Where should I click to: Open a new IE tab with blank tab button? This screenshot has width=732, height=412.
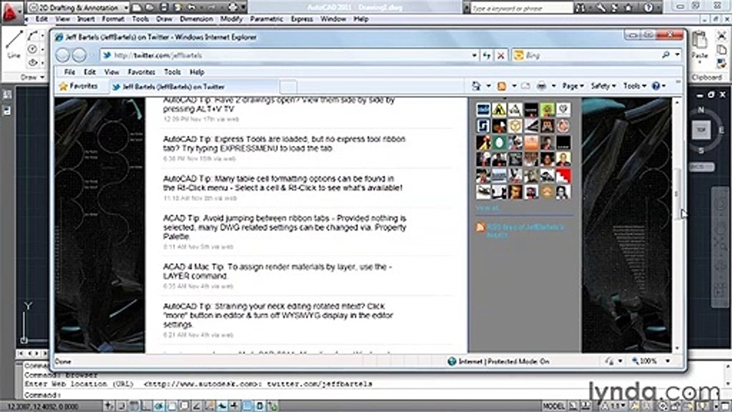pyautogui.click(x=288, y=86)
